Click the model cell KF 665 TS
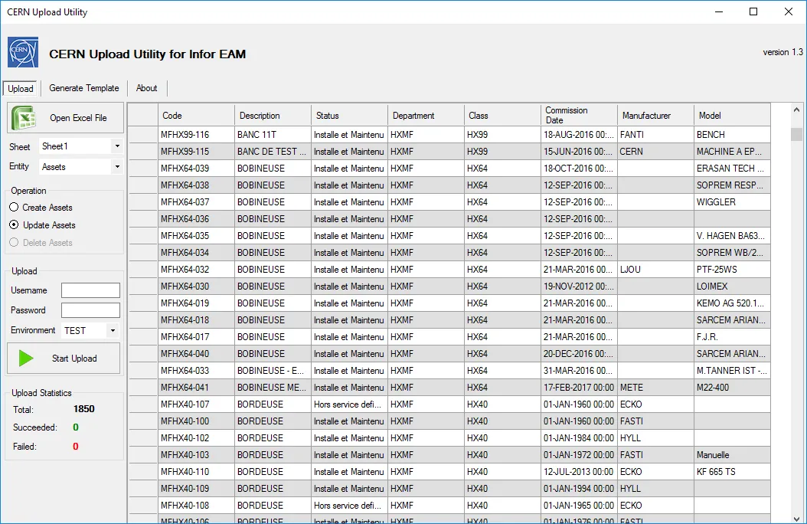The height and width of the screenshot is (524, 807). [x=733, y=471]
